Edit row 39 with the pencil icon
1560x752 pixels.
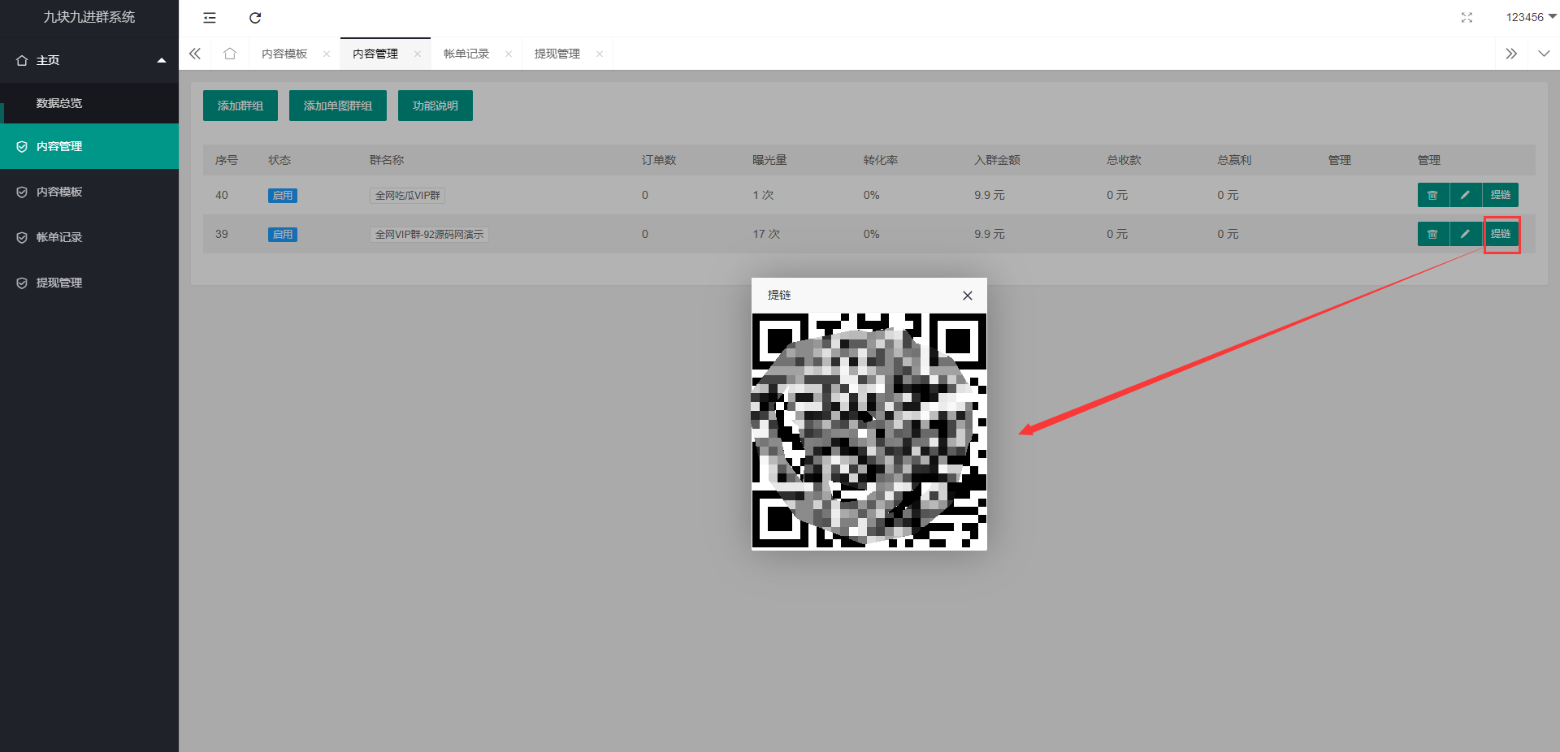pyautogui.click(x=1466, y=234)
